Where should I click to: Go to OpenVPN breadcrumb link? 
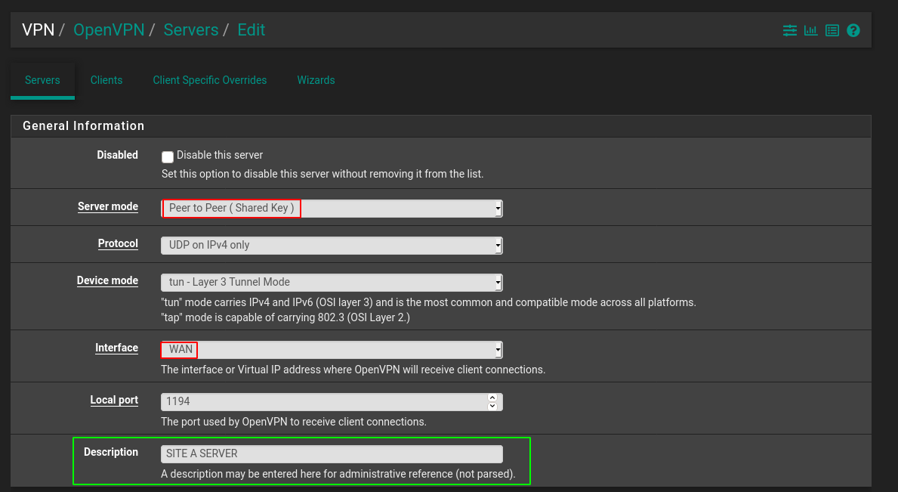(109, 29)
